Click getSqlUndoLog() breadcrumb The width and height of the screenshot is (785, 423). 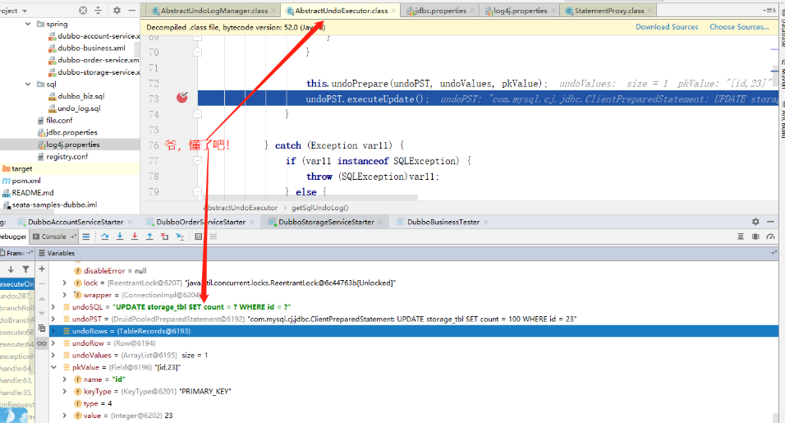(320, 208)
